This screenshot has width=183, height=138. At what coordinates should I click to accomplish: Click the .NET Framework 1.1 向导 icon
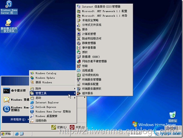79,16
